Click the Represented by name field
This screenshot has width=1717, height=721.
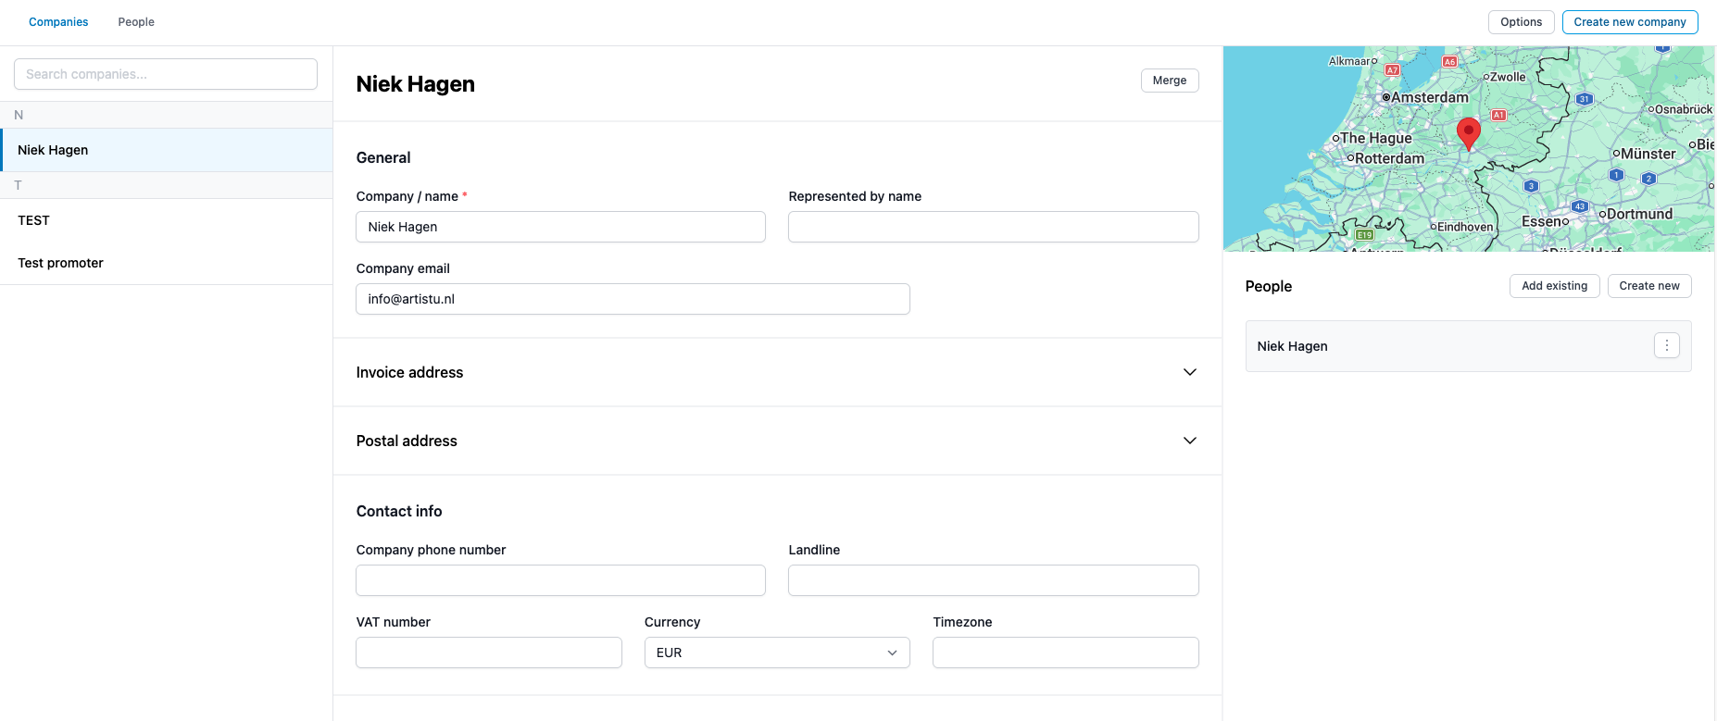[993, 227]
